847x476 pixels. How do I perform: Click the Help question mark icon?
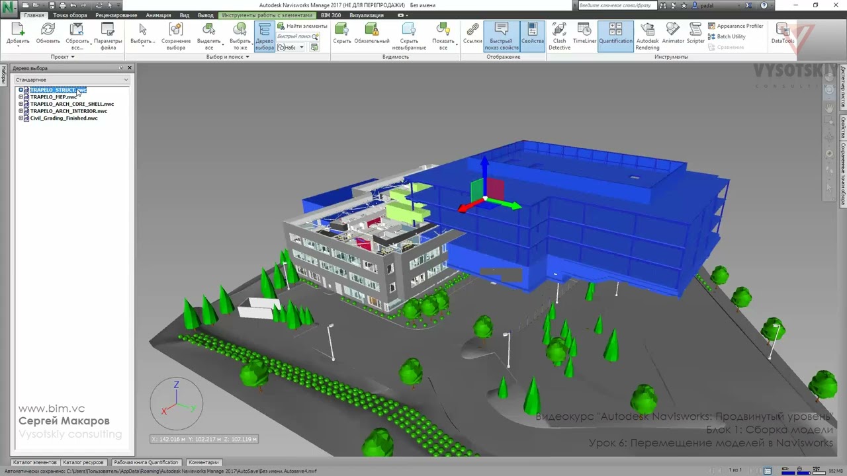764,5
